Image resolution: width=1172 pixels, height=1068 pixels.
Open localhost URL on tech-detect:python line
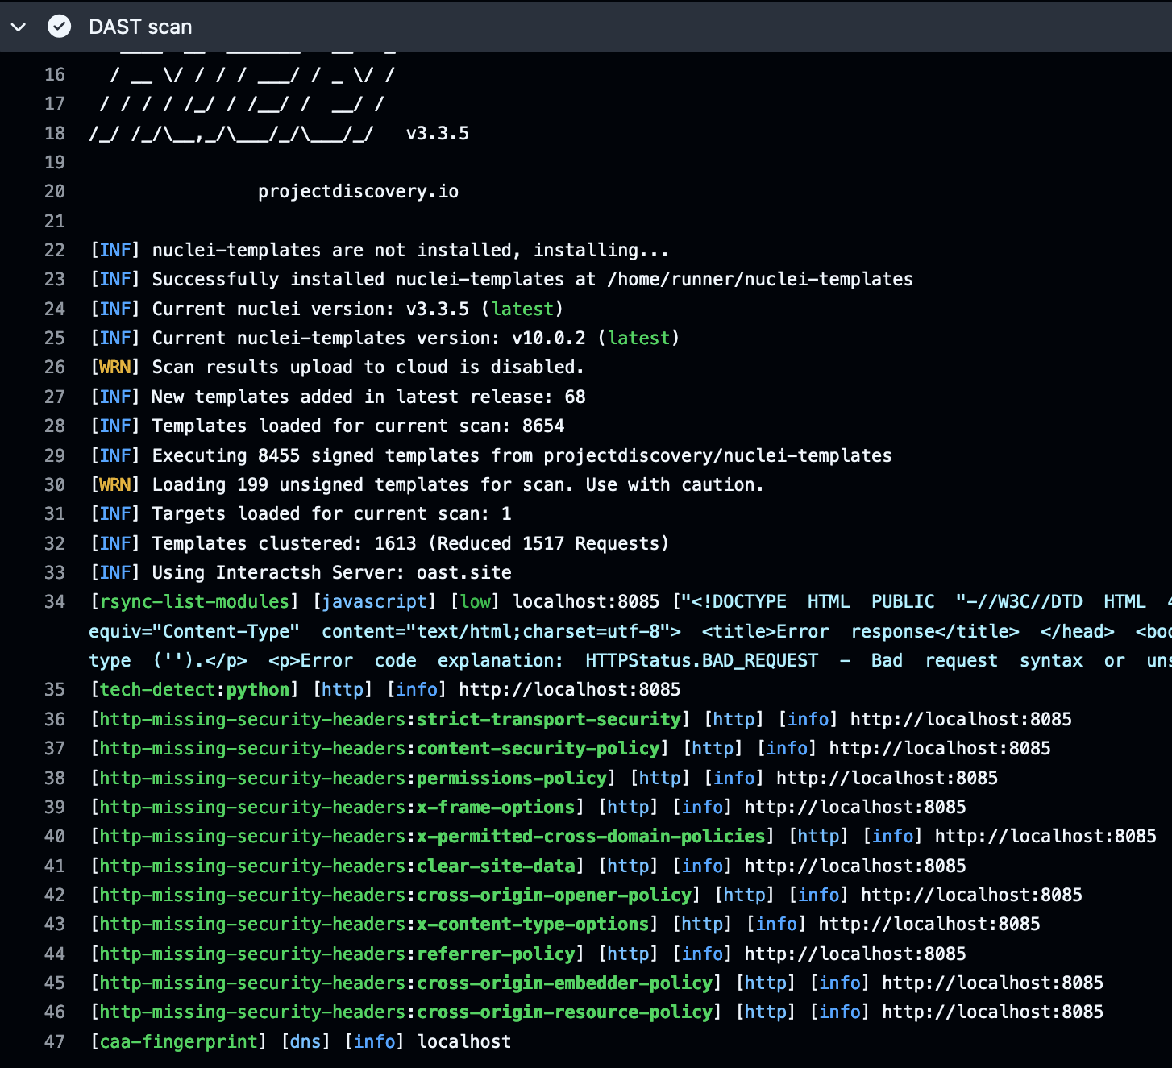click(569, 689)
